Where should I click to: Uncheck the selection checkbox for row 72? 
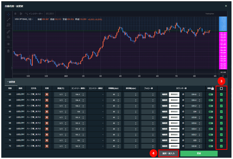(x=221, y=146)
